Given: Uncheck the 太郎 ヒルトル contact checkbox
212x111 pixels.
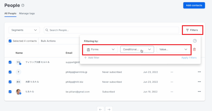Looking at the screenshot, I should (10, 82).
